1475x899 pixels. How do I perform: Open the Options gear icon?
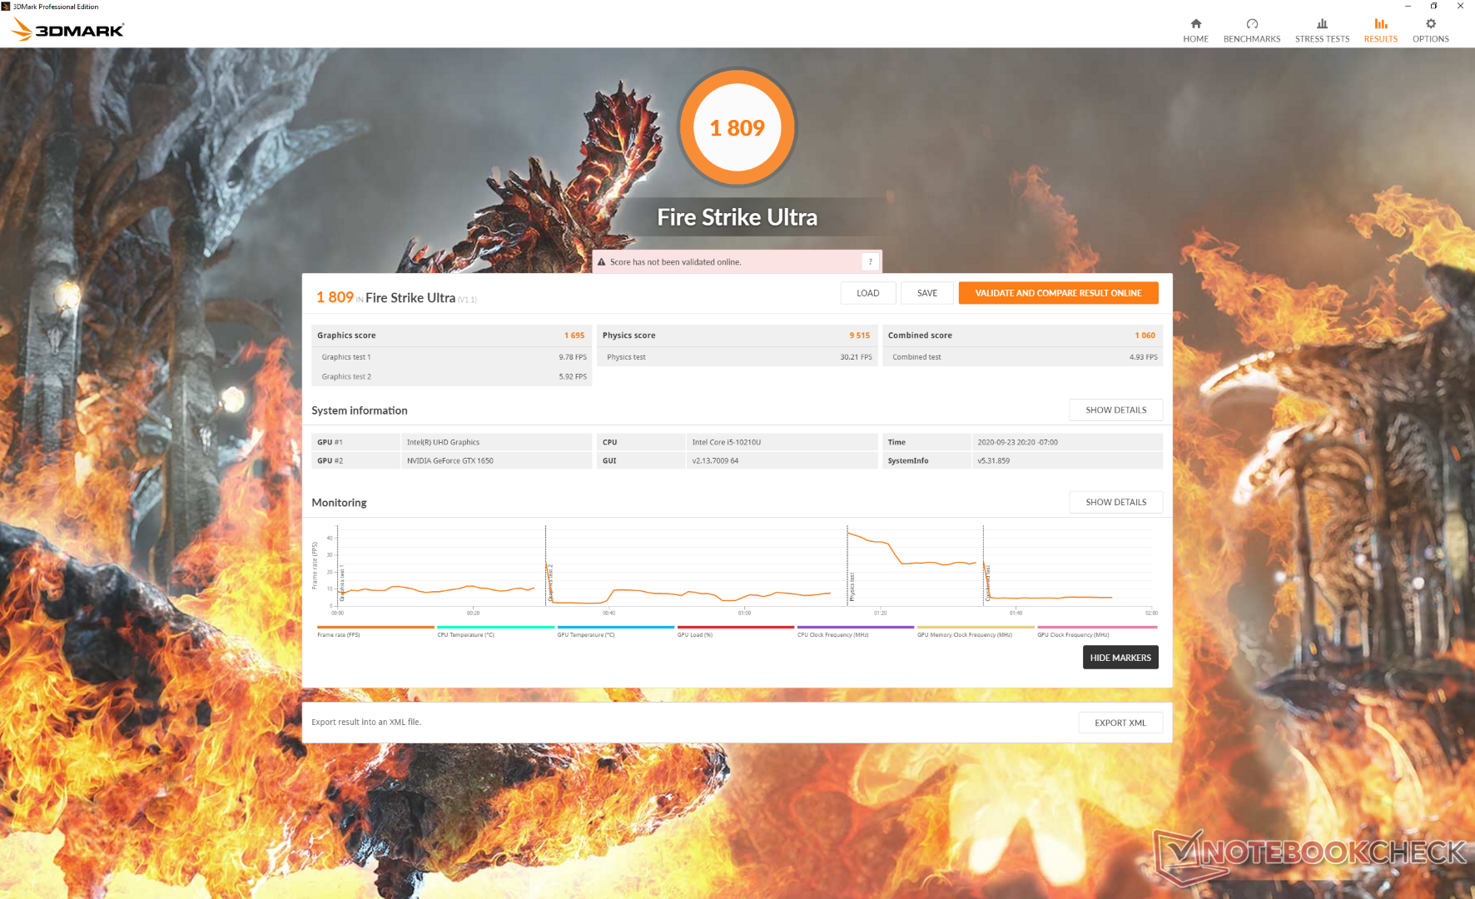(1431, 23)
